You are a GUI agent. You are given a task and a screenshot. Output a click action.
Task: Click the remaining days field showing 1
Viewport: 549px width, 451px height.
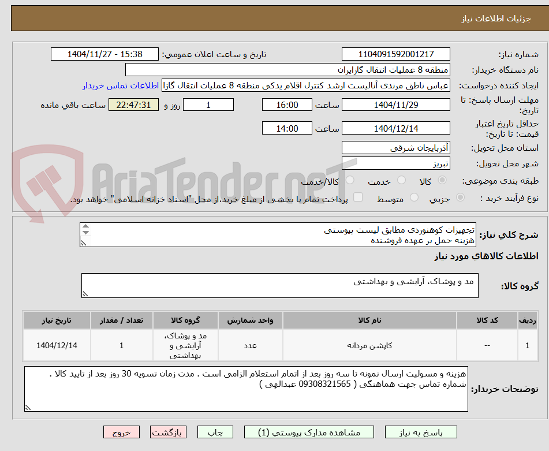coord(208,105)
